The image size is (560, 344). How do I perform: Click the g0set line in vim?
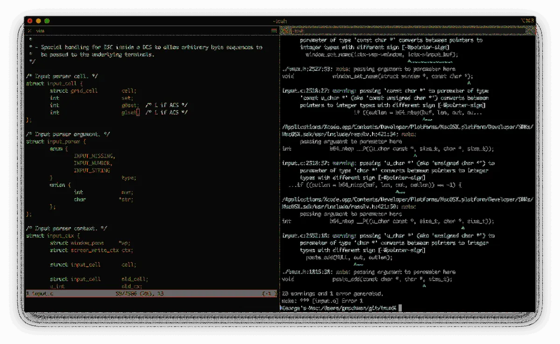[x=119, y=105]
